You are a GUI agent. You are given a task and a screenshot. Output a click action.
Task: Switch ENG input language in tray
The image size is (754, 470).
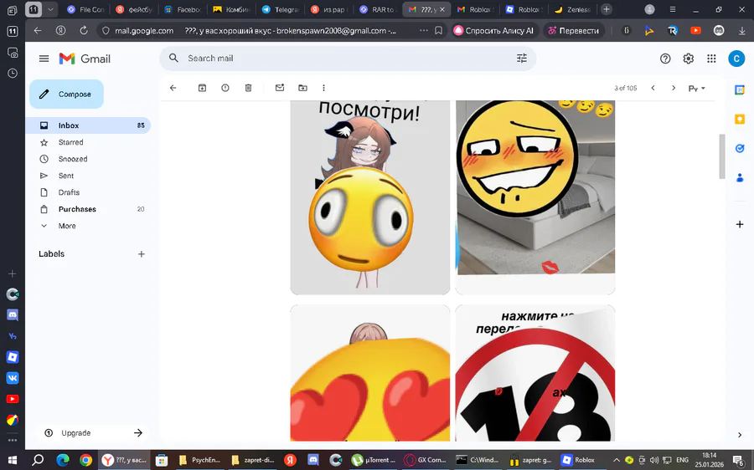pyautogui.click(x=682, y=460)
